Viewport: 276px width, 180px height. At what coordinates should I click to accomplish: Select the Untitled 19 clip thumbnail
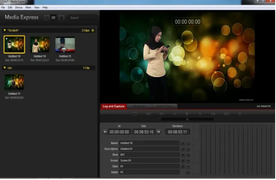coord(40,45)
